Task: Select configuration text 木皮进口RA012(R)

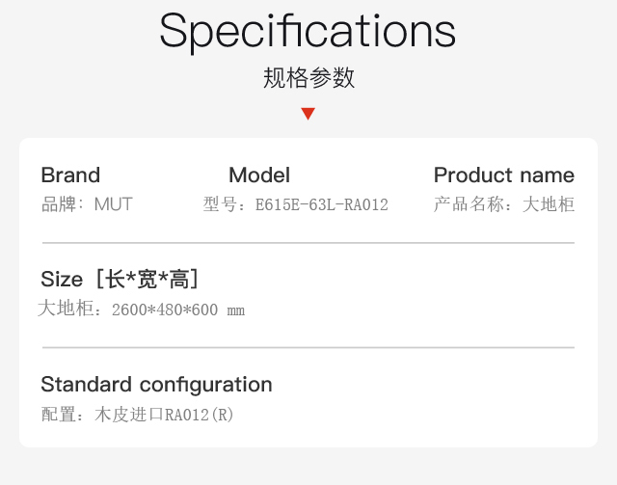Action: click(x=164, y=415)
